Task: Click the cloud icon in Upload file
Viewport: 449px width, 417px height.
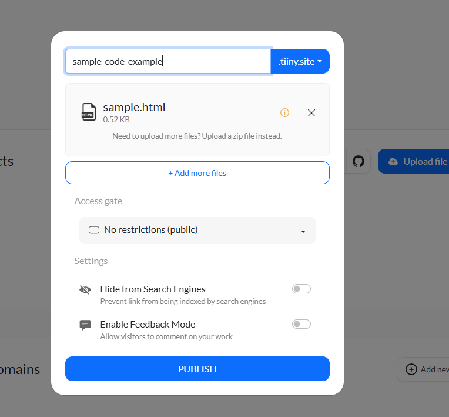Action: pos(393,161)
